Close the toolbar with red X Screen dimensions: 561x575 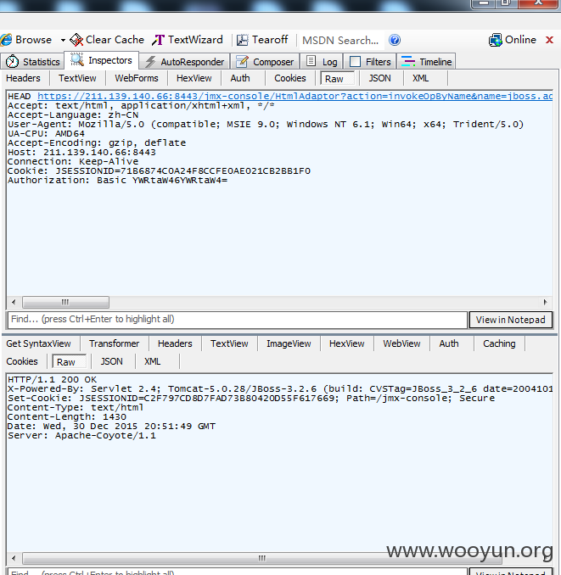[549, 40]
